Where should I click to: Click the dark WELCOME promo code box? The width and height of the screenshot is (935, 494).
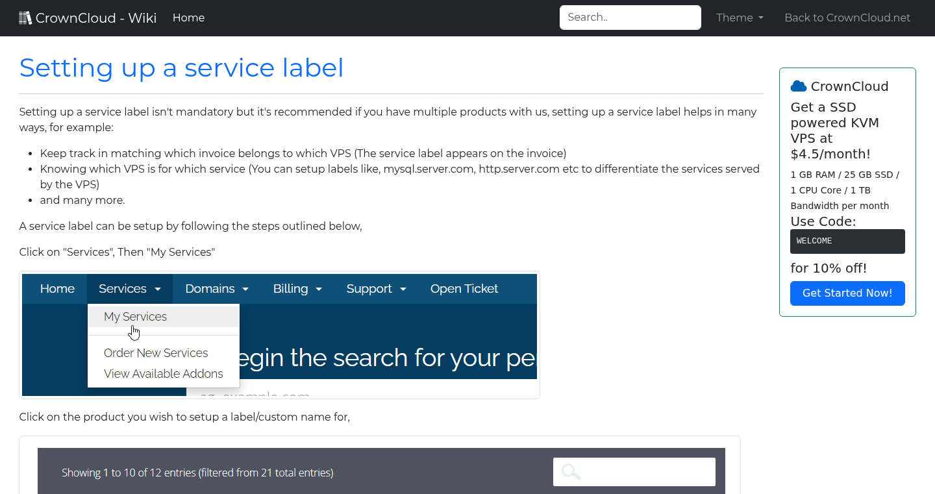[847, 241]
